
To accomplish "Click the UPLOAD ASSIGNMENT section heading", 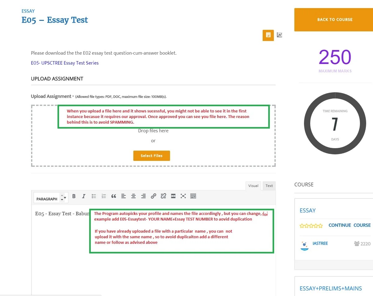I will (x=57, y=79).
